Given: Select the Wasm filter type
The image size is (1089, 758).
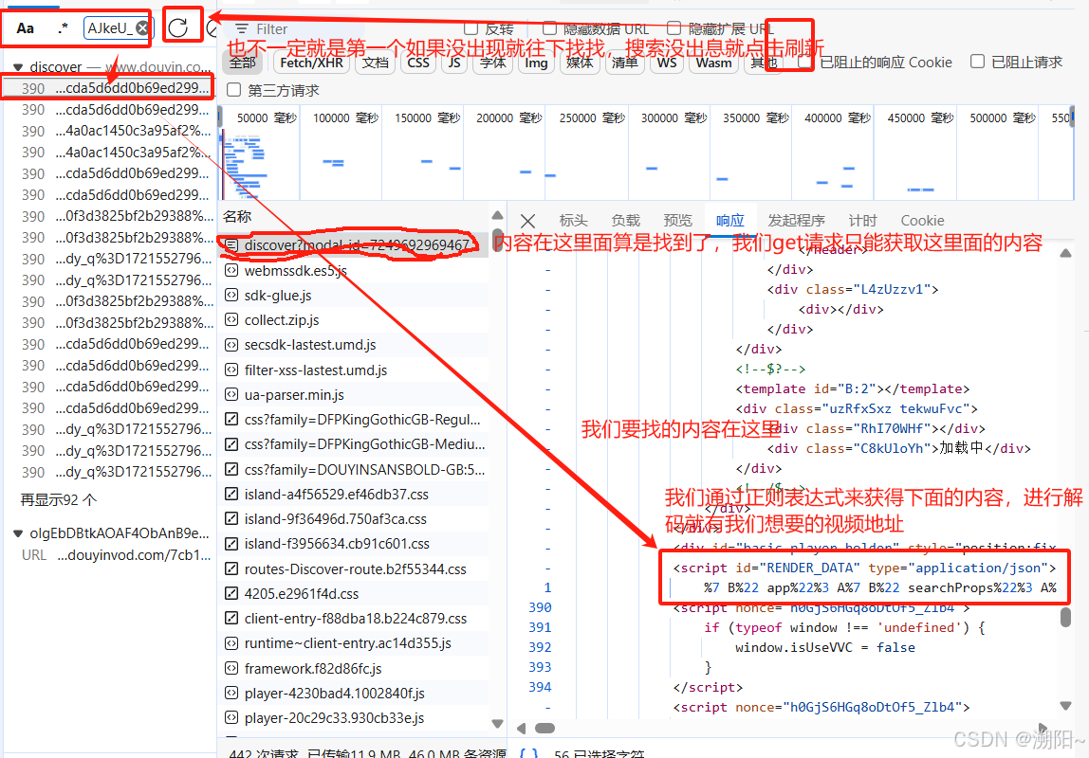Looking at the screenshot, I should (x=713, y=63).
